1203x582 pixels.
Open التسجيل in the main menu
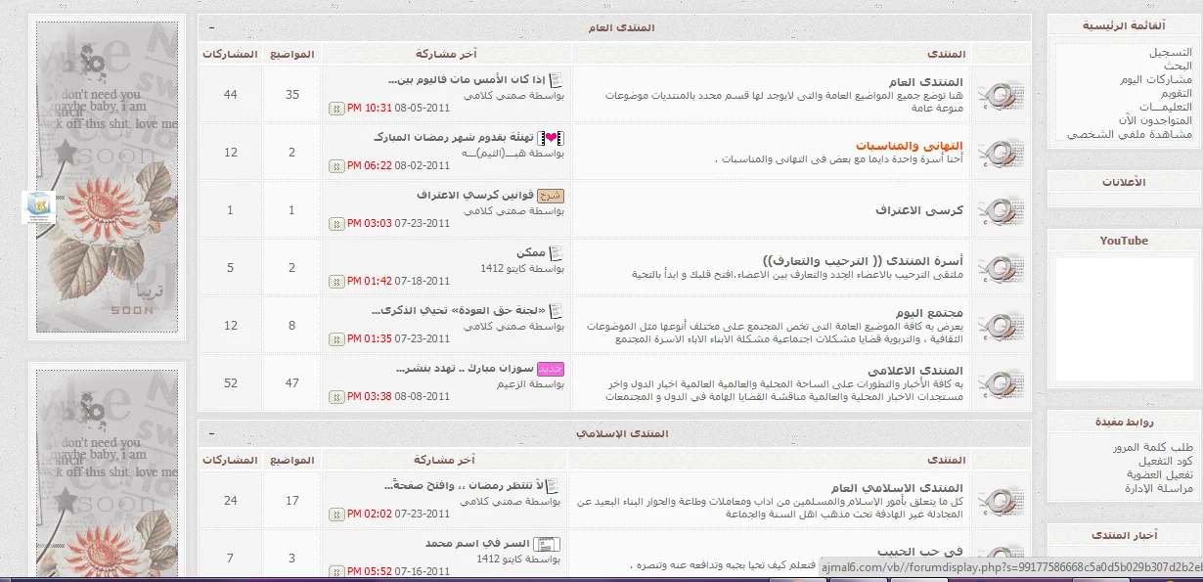(x=1170, y=52)
